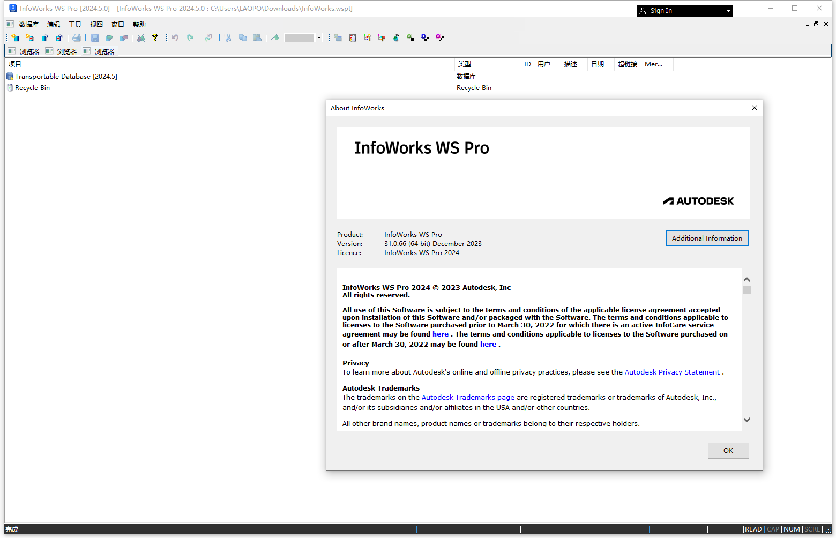The height and width of the screenshot is (538, 836).
Task: Click the validation tool icon
Action: [x=141, y=38]
